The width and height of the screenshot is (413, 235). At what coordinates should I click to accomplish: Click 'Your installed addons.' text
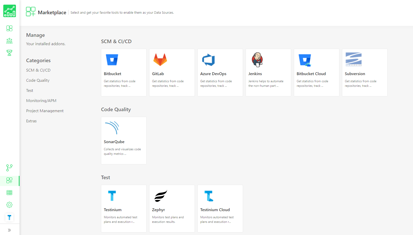coord(46,44)
